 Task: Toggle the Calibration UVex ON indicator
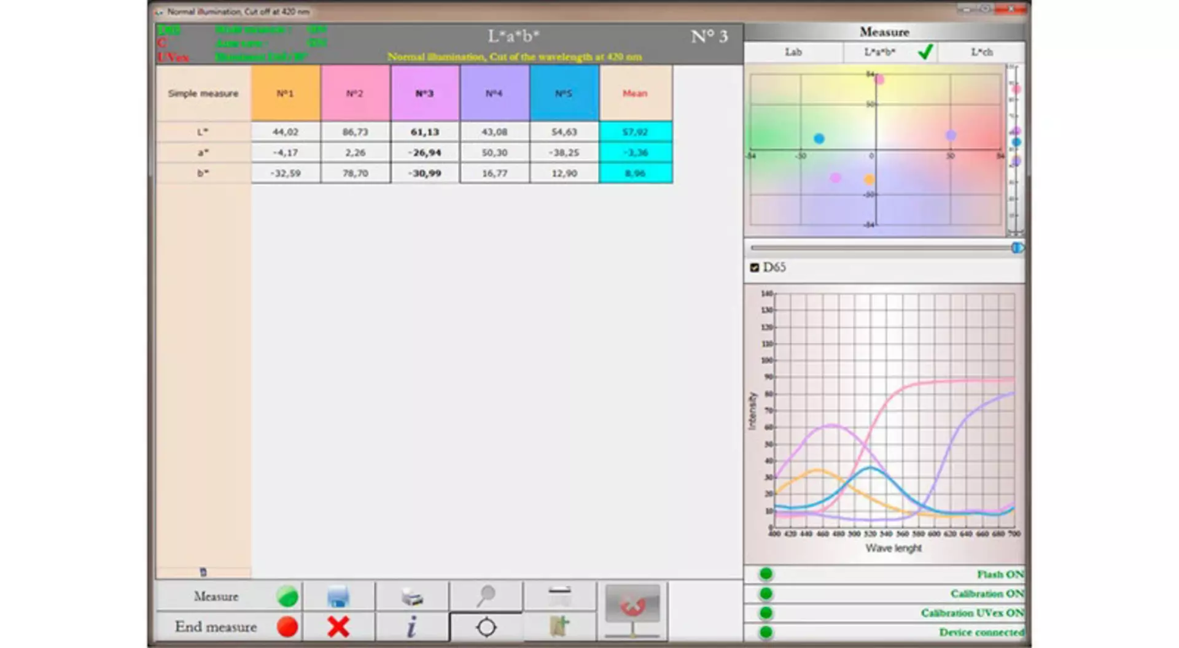pos(766,613)
